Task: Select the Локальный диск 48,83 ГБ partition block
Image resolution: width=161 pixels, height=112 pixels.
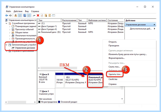Action: coord(95,80)
